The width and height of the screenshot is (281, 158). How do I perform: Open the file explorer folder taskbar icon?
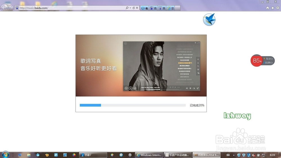pyautogui.click(x=29, y=155)
